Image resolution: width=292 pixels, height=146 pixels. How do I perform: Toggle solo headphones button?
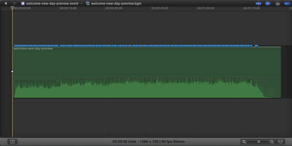(x=278, y=4)
